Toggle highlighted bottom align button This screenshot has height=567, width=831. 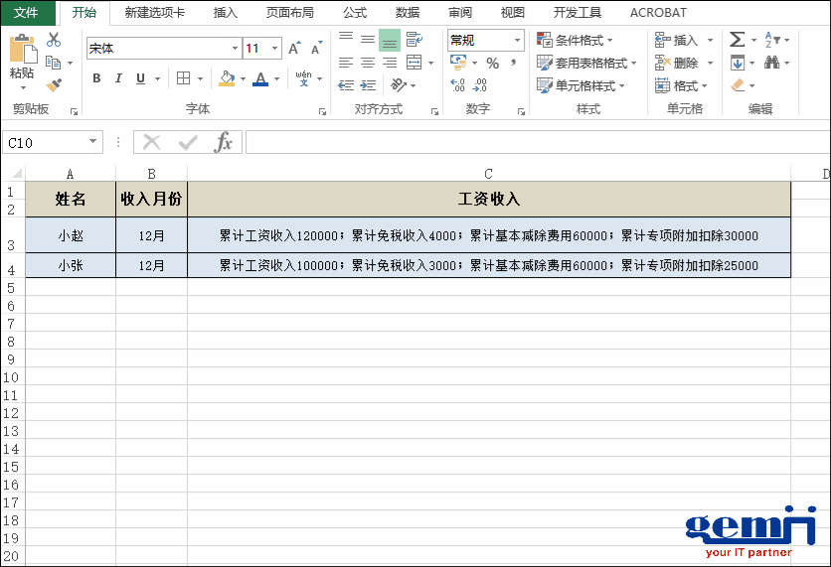(390, 41)
